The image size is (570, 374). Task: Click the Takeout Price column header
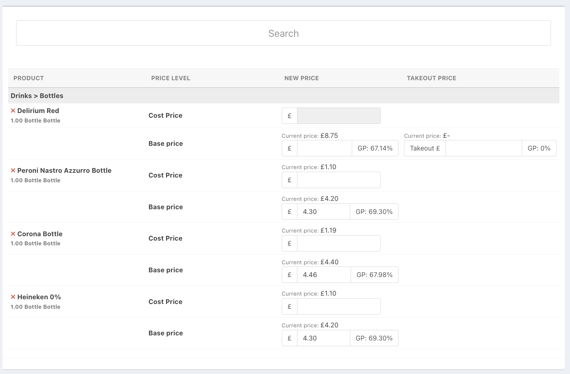[x=431, y=78]
